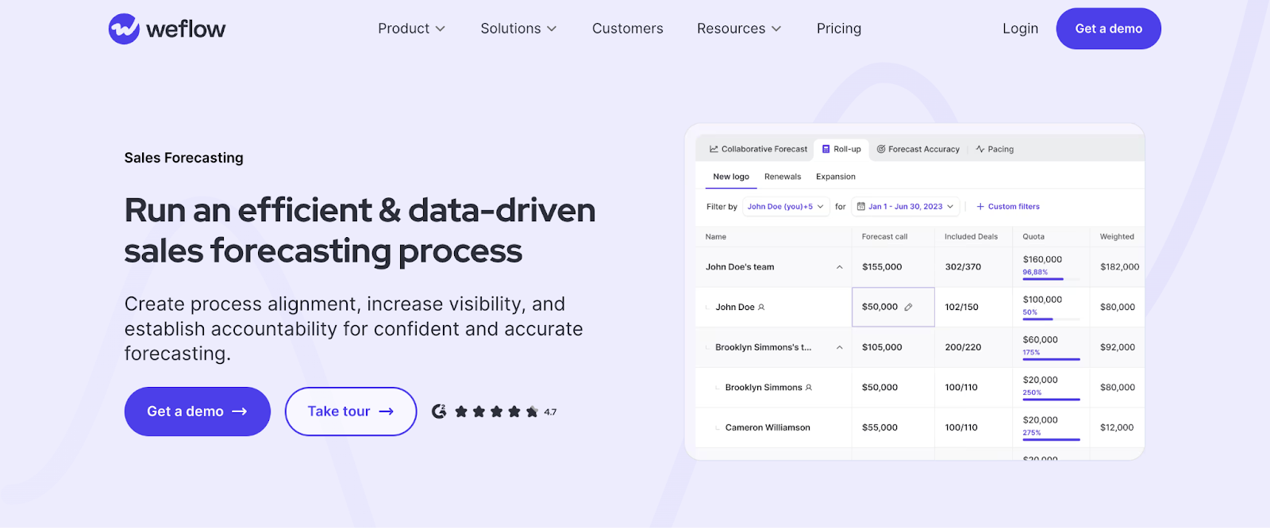The width and height of the screenshot is (1270, 528).
Task: Click the calendar icon in date filter
Action: 861,207
